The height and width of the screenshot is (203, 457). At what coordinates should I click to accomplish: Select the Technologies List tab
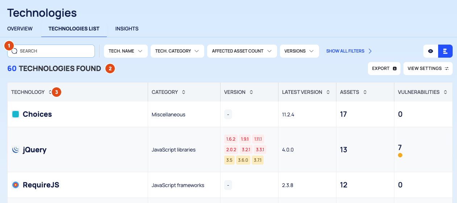74,29
